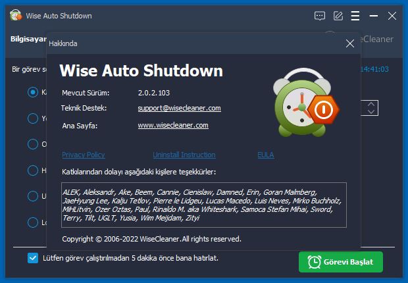This screenshot has height=283, width=408.
Task: Click the current time 14:41:03 display
Action: point(374,69)
